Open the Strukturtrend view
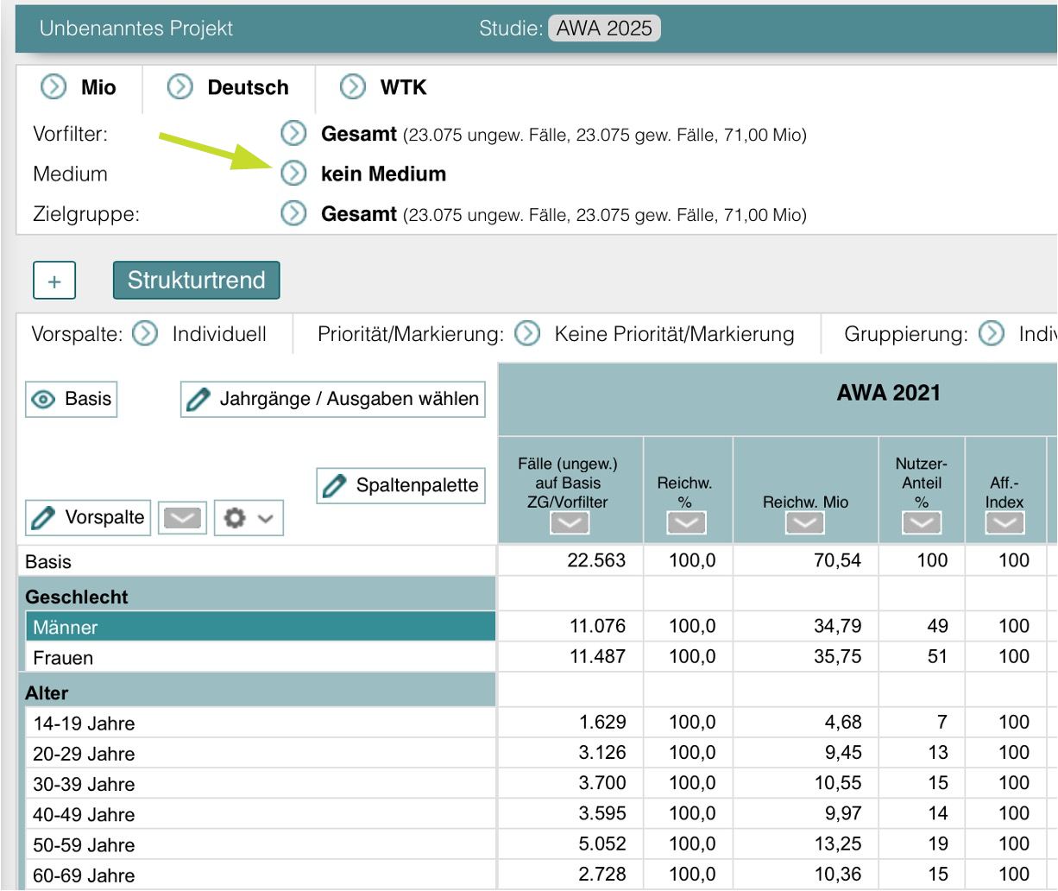 [x=197, y=280]
